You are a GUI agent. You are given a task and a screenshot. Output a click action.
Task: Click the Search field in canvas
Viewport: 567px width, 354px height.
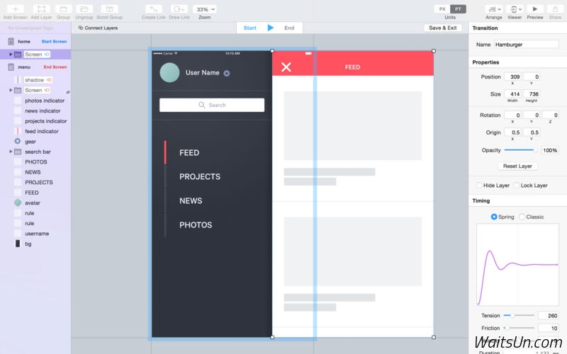tap(212, 105)
